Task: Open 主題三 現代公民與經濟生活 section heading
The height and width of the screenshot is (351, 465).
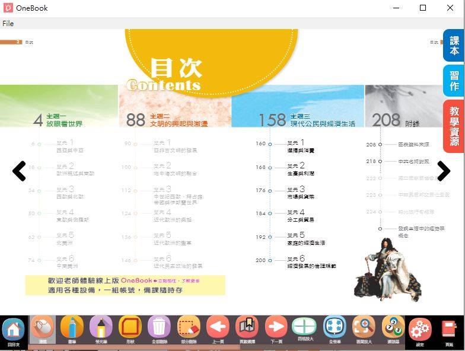Action: [307, 120]
